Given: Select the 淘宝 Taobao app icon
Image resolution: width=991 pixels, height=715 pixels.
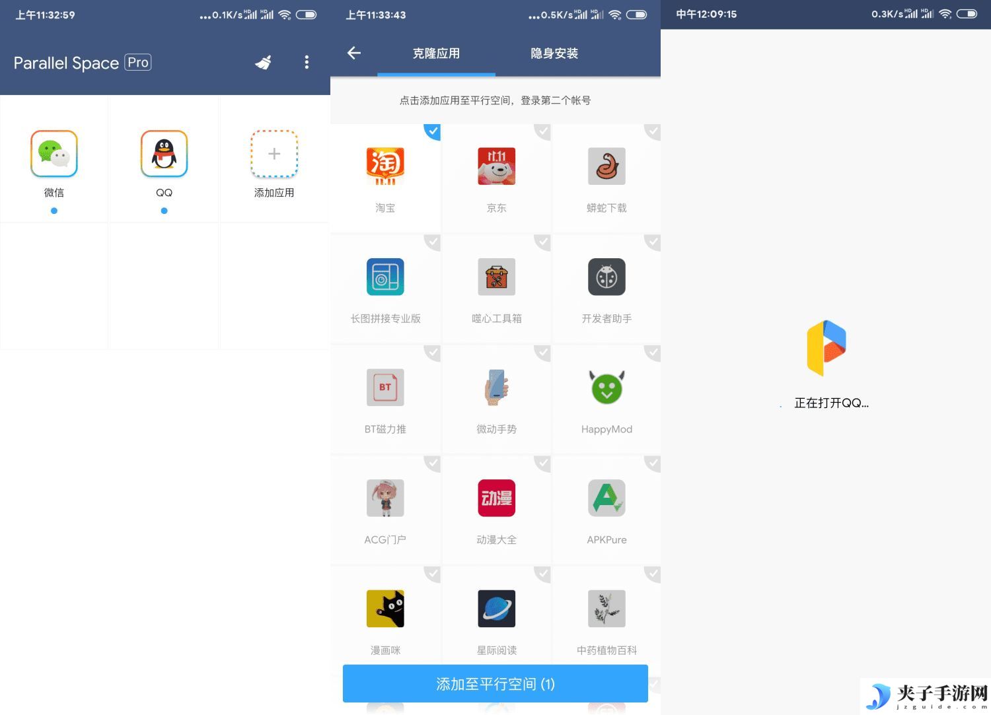Looking at the screenshot, I should tap(385, 166).
